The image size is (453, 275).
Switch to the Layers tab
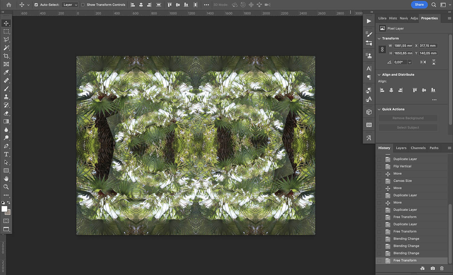401,148
